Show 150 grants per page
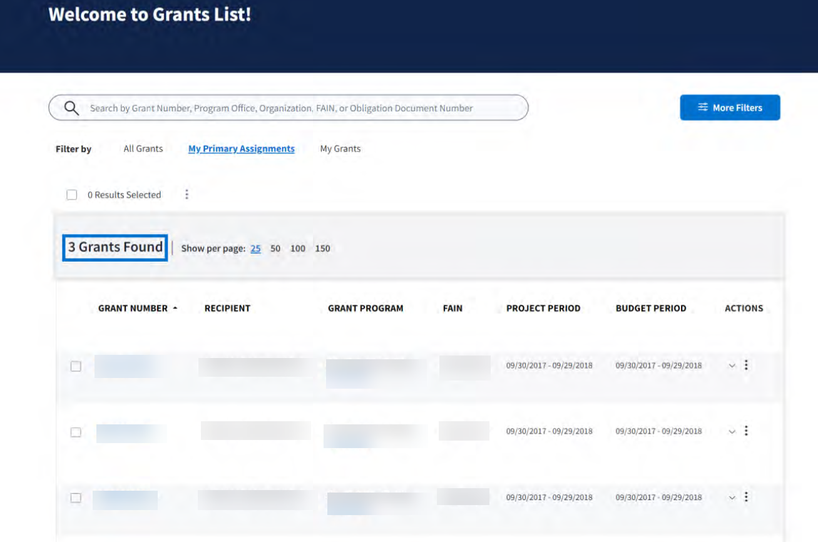The width and height of the screenshot is (818, 542). click(x=322, y=248)
